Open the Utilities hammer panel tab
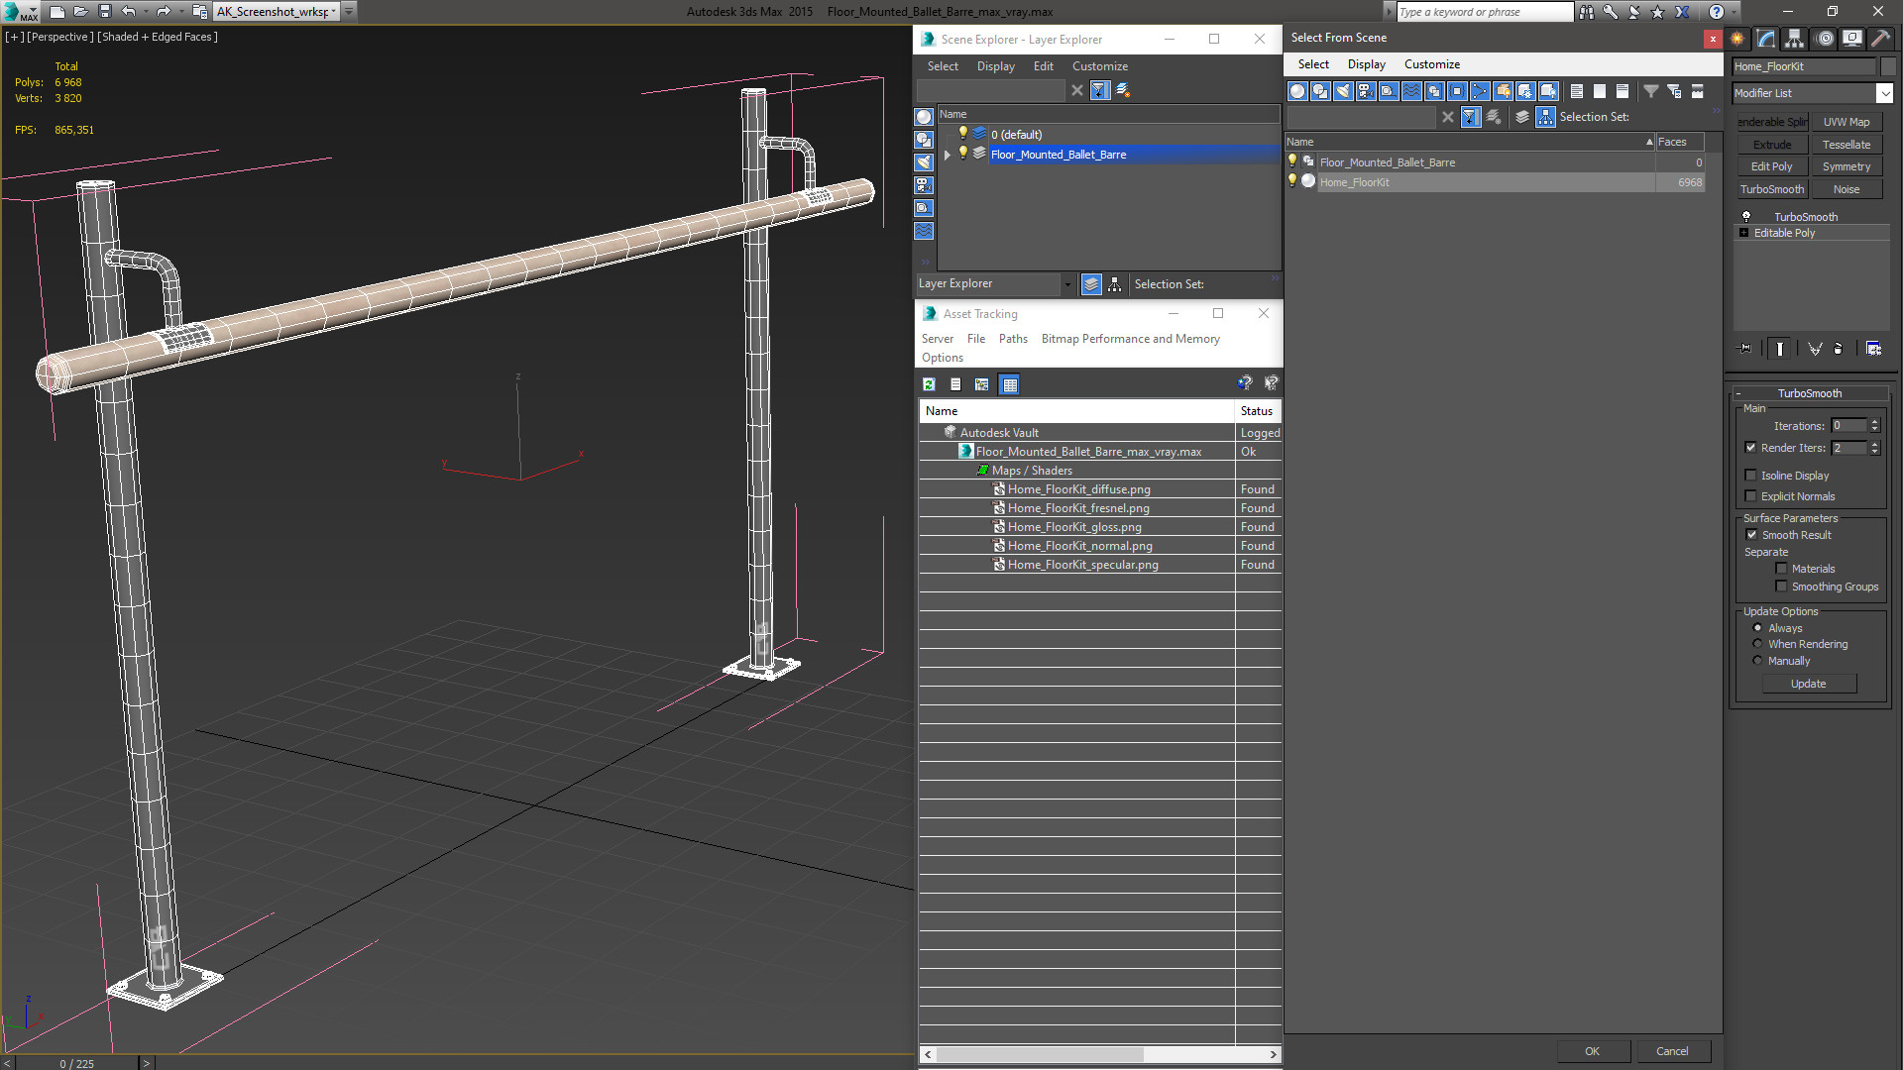The image size is (1903, 1070). (x=1880, y=39)
